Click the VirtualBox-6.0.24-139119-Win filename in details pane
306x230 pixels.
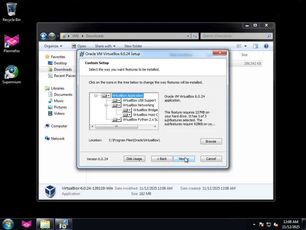click(x=87, y=188)
